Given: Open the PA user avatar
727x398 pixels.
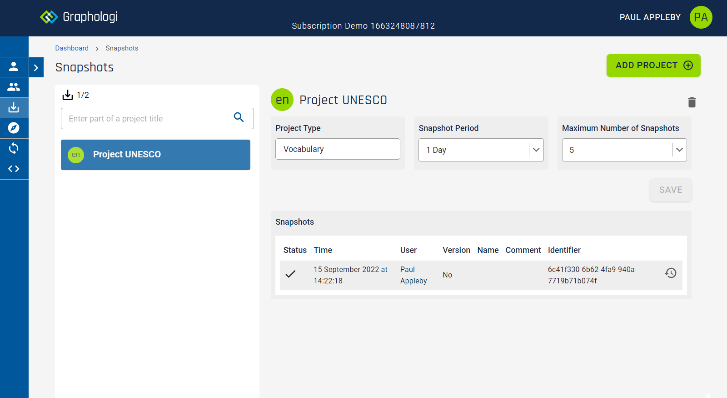Looking at the screenshot, I should [701, 17].
